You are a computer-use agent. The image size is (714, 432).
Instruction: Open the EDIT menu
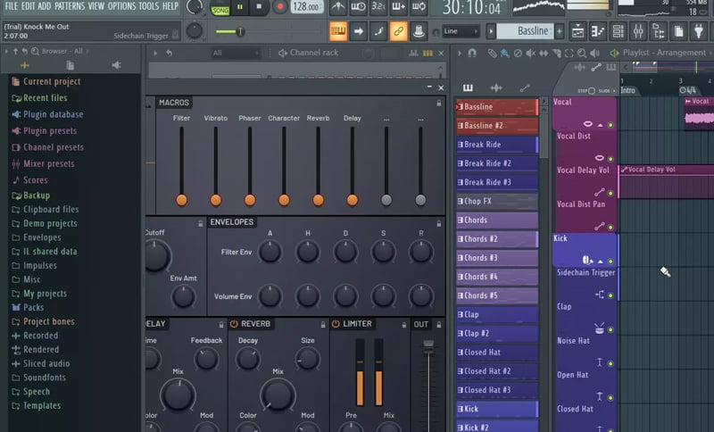29,6
